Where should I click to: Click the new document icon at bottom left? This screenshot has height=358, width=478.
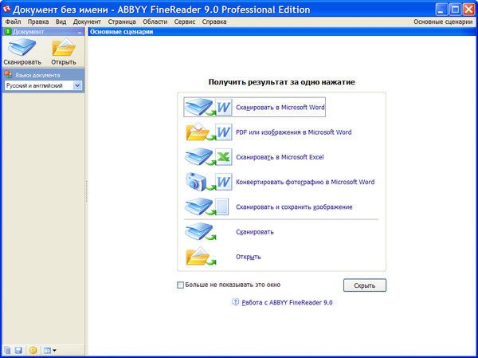pyautogui.click(x=7, y=350)
